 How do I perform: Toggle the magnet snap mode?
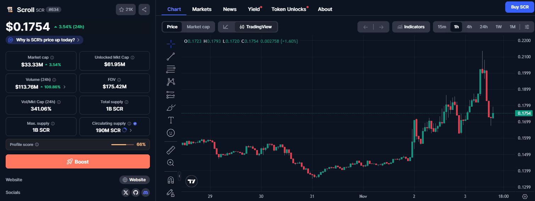(171, 180)
